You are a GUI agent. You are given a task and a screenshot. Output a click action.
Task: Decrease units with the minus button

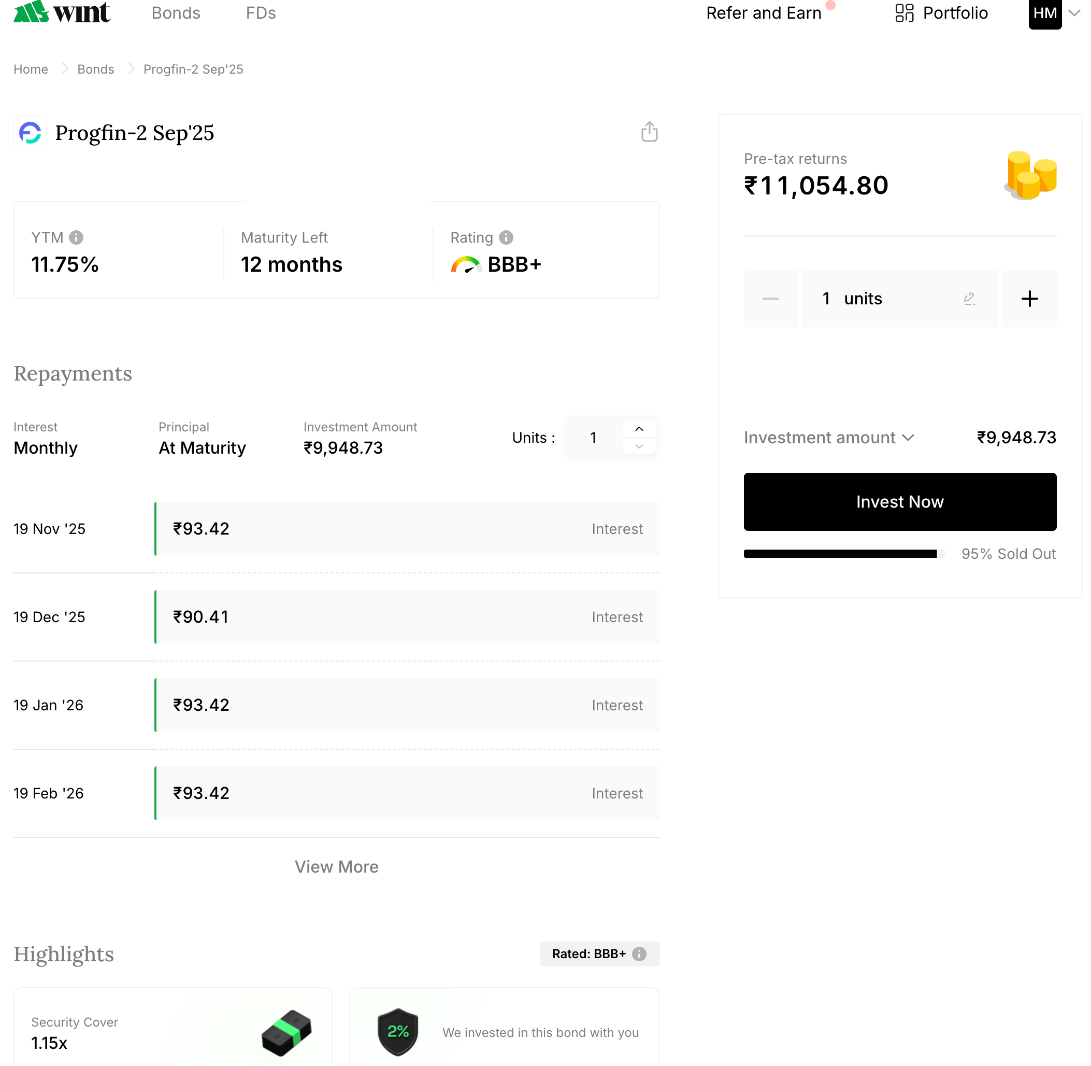[770, 299]
